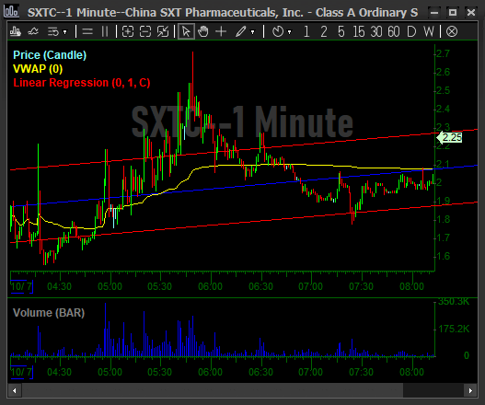Click the 06:00 time label on price axis
The image size is (485, 405).
tap(210, 287)
